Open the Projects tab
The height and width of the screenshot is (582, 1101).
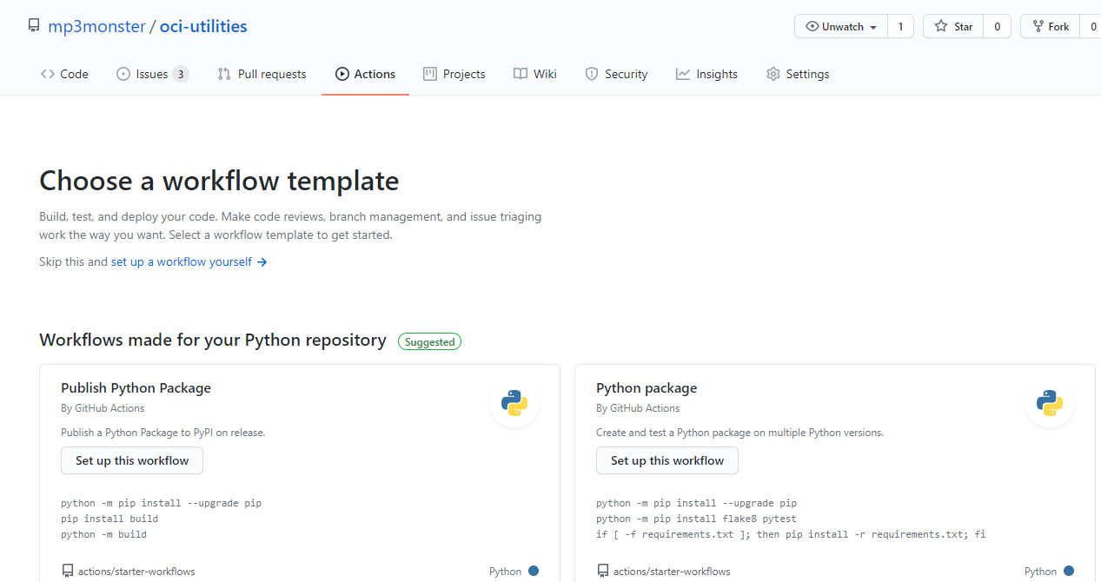[454, 74]
